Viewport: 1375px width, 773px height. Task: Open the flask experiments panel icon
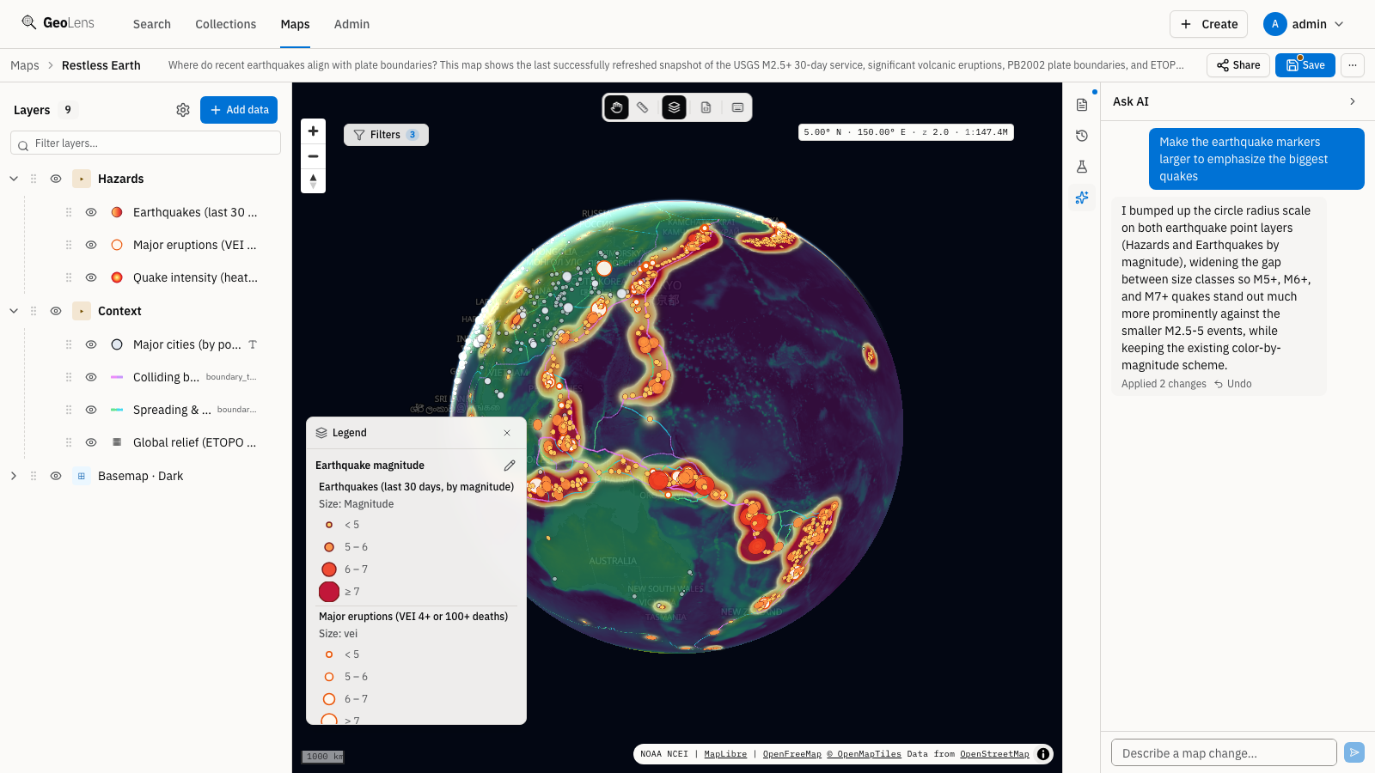pos(1082,167)
